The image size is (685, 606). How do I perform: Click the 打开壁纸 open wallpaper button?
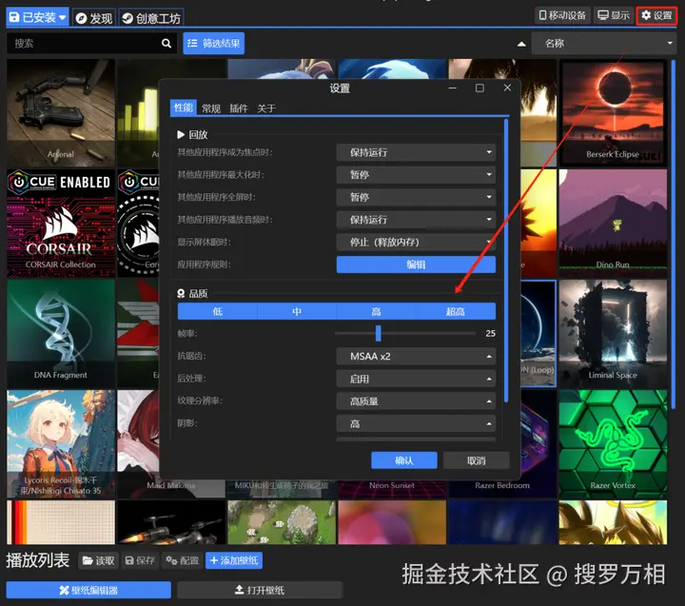pyautogui.click(x=260, y=590)
